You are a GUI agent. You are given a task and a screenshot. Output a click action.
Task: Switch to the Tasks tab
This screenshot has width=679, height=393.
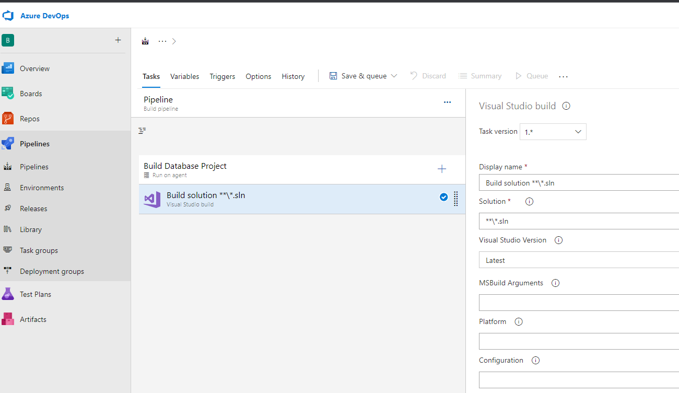[x=151, y=76]
